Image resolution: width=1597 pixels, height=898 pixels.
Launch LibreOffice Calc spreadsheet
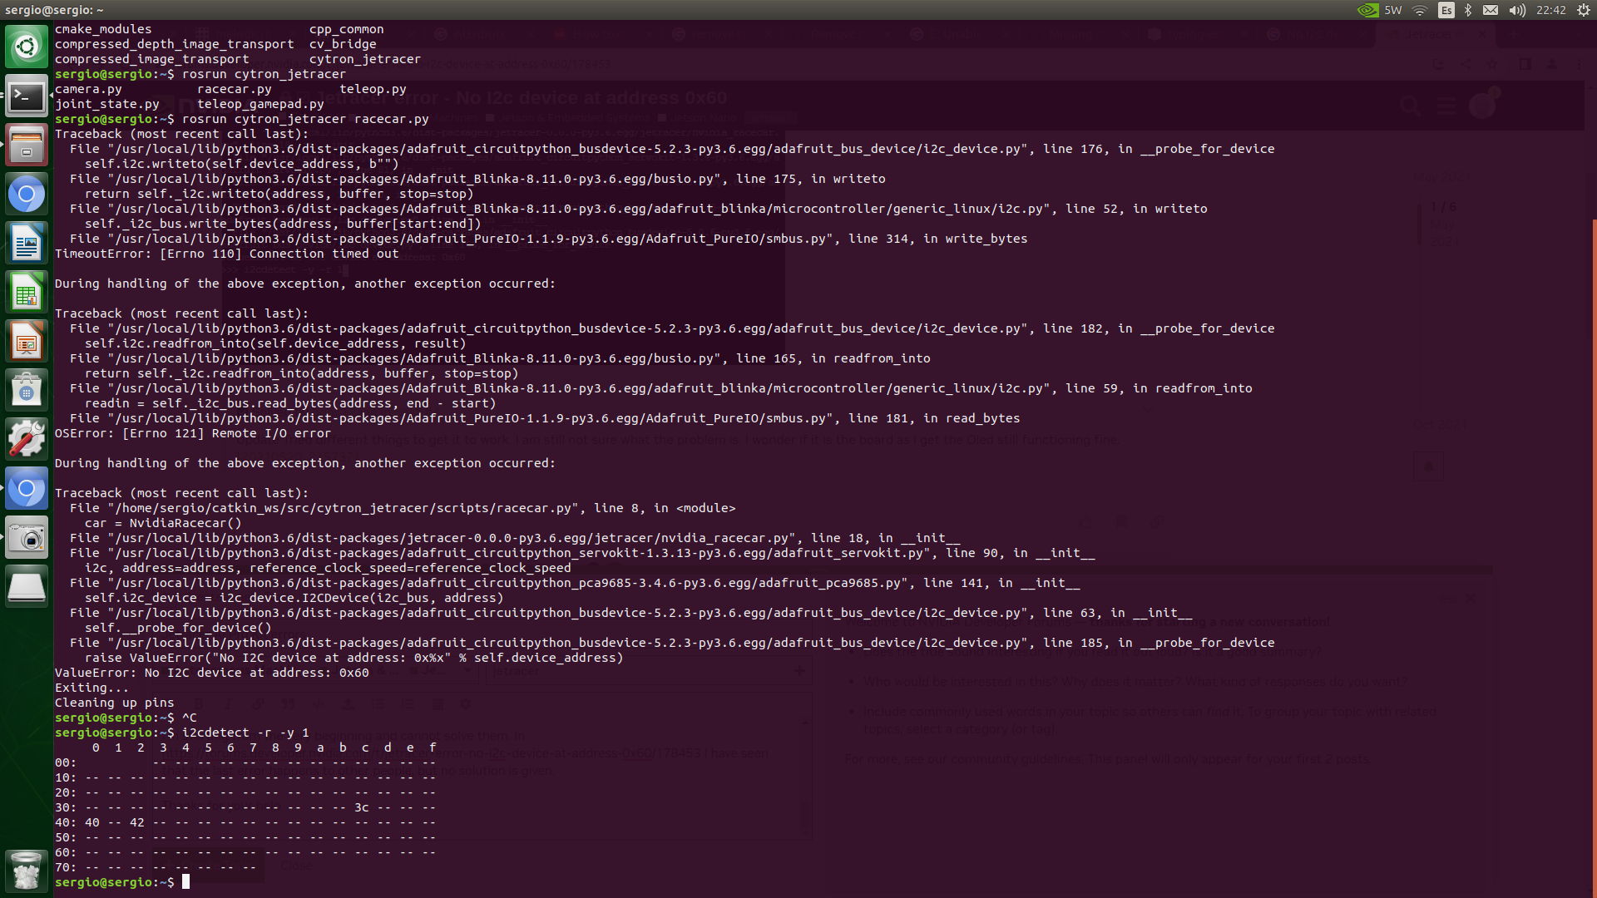27,293
